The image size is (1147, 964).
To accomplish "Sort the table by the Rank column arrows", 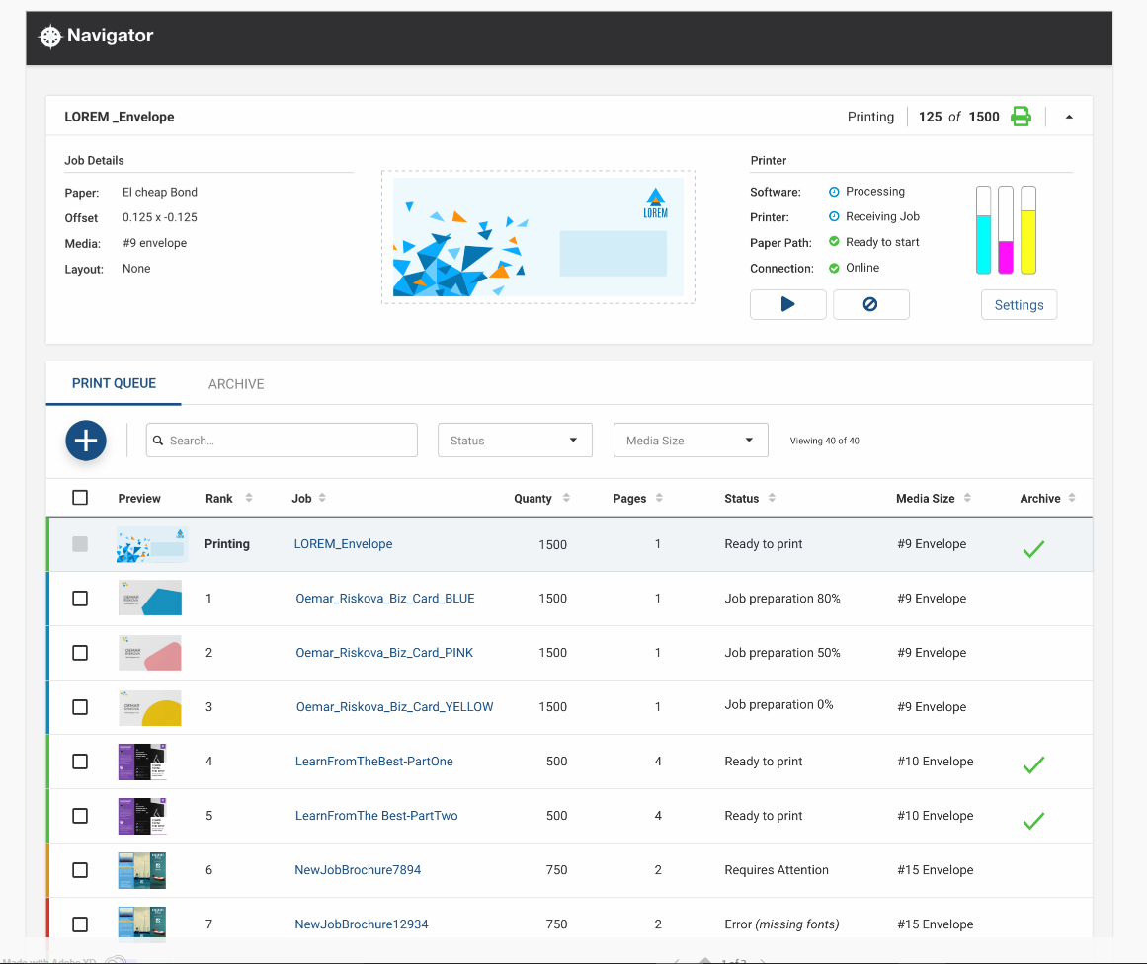I will pos(249,498).
